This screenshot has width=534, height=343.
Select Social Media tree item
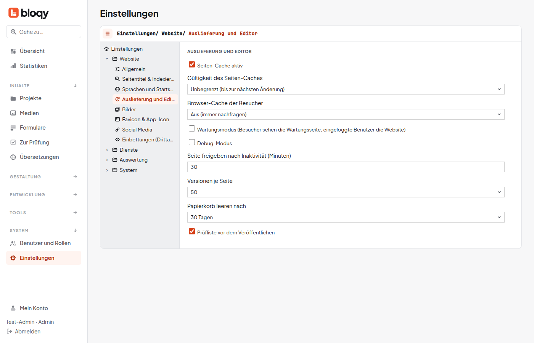pos(145,130)
